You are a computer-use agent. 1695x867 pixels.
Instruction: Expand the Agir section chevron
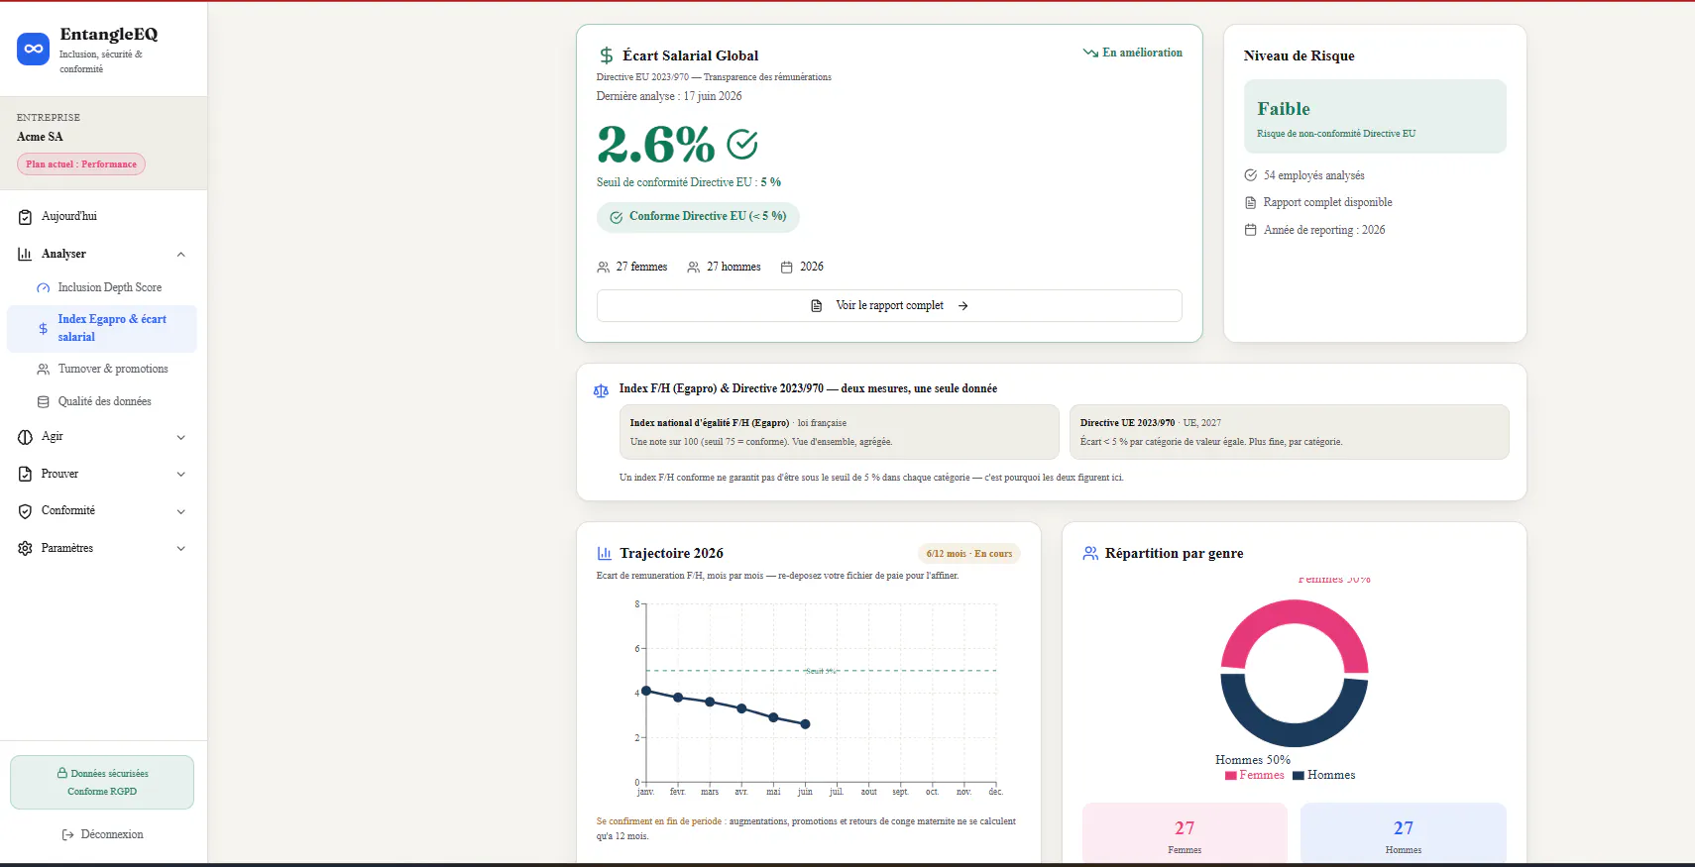[x=181, y=437]
